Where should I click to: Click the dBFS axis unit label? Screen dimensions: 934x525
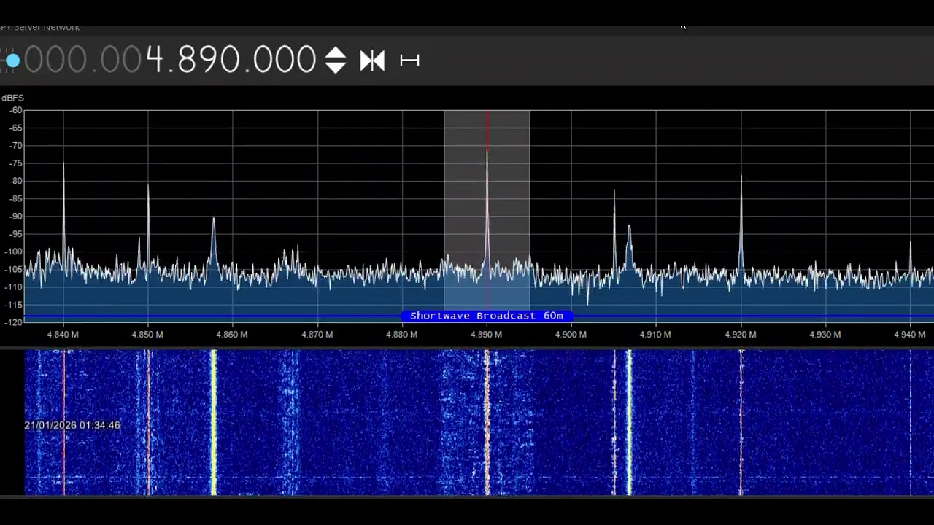pos(12,98)
